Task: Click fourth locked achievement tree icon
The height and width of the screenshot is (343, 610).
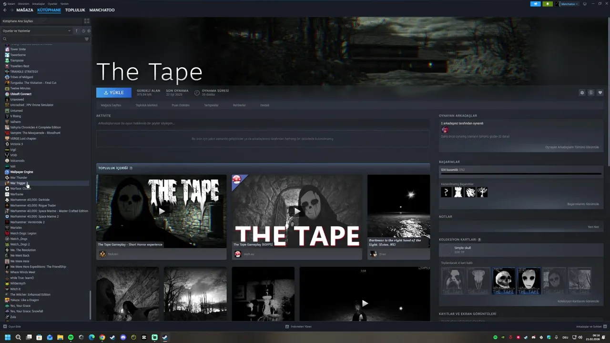Action: coord(482,192)
